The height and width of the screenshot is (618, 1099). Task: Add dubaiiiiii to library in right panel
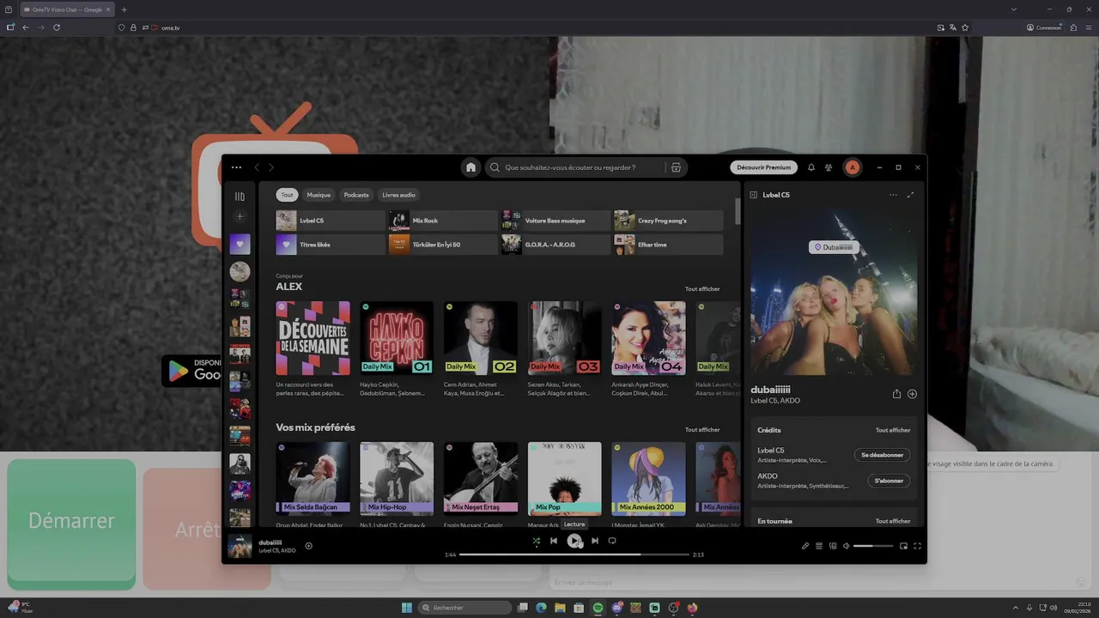tap(912, 394)
